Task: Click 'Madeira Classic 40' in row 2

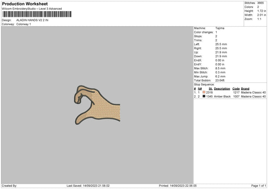Action: (x=253, y=97)
